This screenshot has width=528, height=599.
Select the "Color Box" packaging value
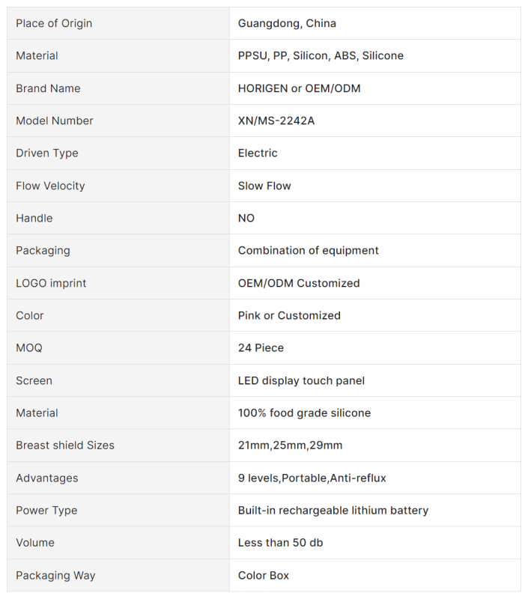click(263, 575)
